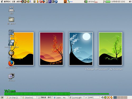Screen dimensions: 132x99
Task: Click the blue circle P launcher
Action: point(56,2)
